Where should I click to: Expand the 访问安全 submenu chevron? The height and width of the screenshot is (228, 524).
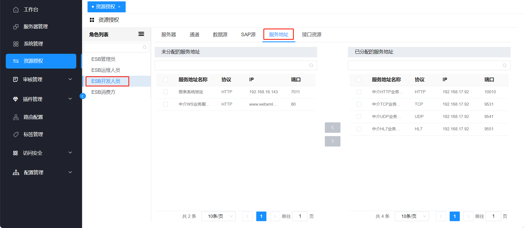(x=70, y=153)
